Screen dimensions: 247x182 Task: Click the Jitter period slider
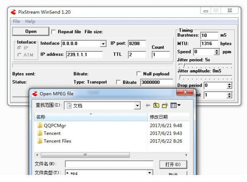205,65
